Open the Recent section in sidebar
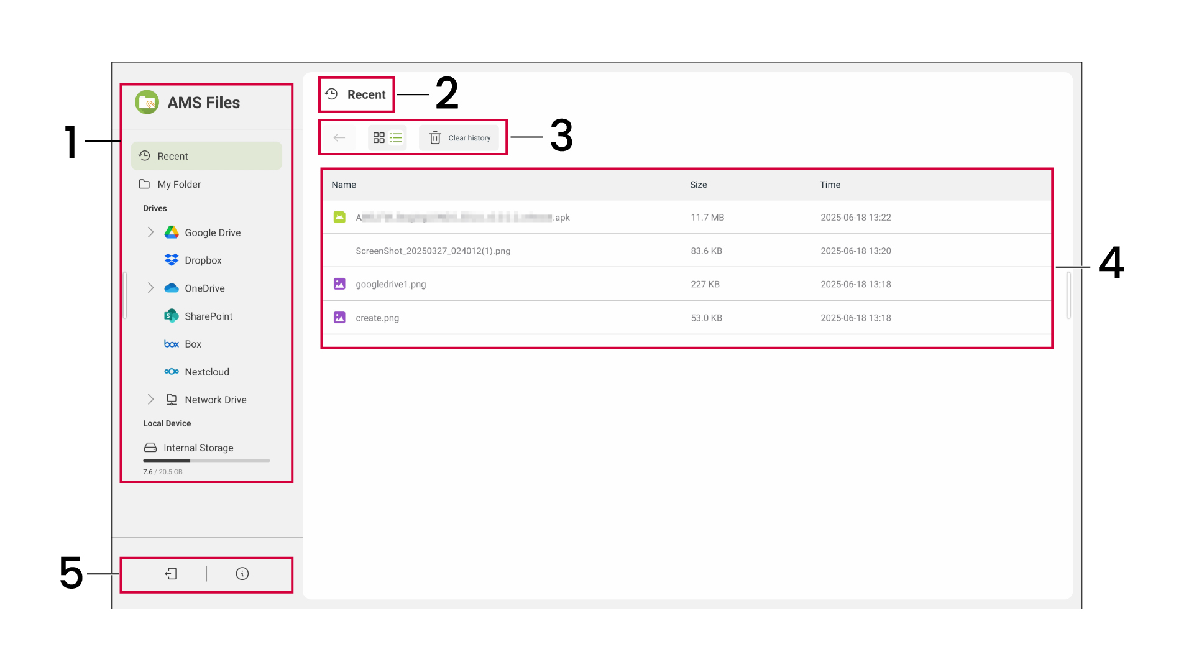Screen dimensions: 1194x672 (173, 155)
